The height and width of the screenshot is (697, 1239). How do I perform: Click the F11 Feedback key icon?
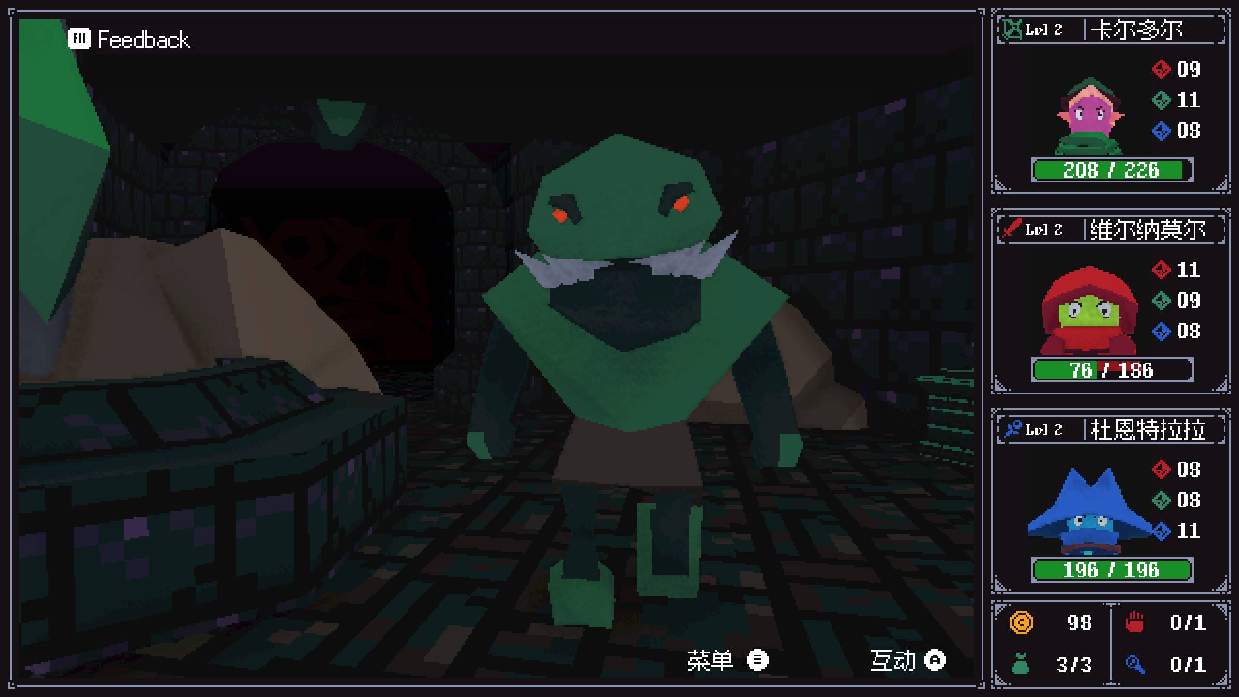tap(79, 38)
